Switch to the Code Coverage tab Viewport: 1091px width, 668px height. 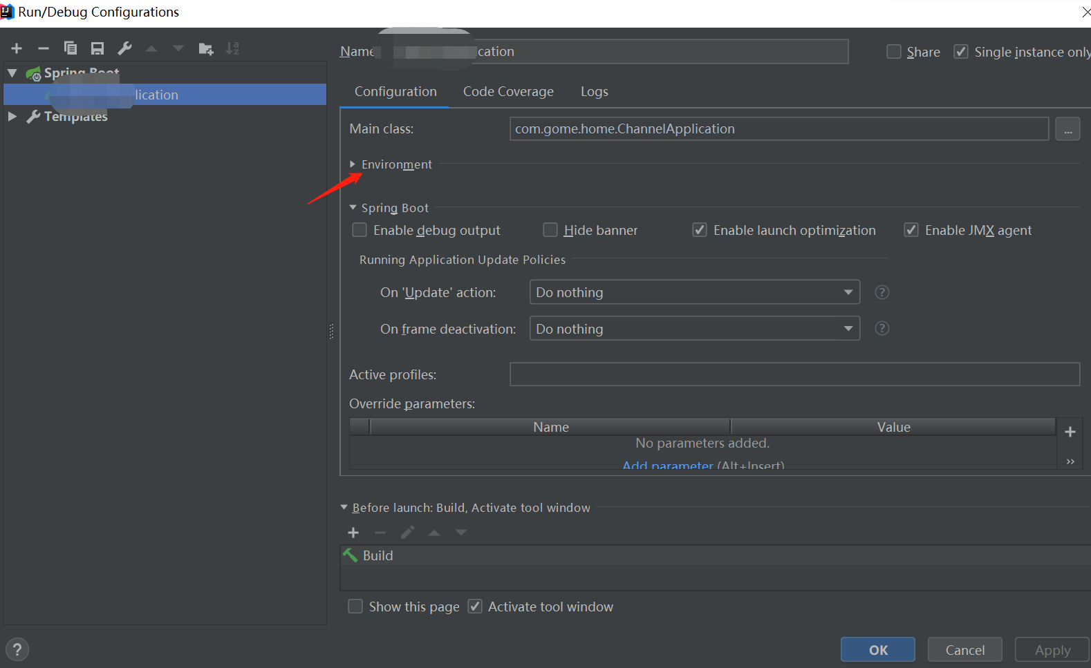click(x=508, y=92)
